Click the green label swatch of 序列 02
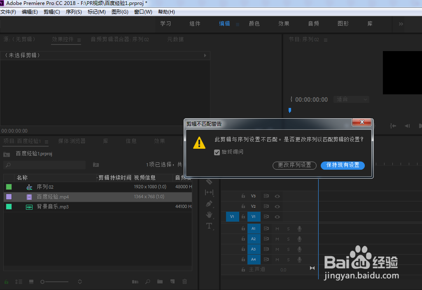The height and width of the screenshot is (290, 422). tap(9, 187)
